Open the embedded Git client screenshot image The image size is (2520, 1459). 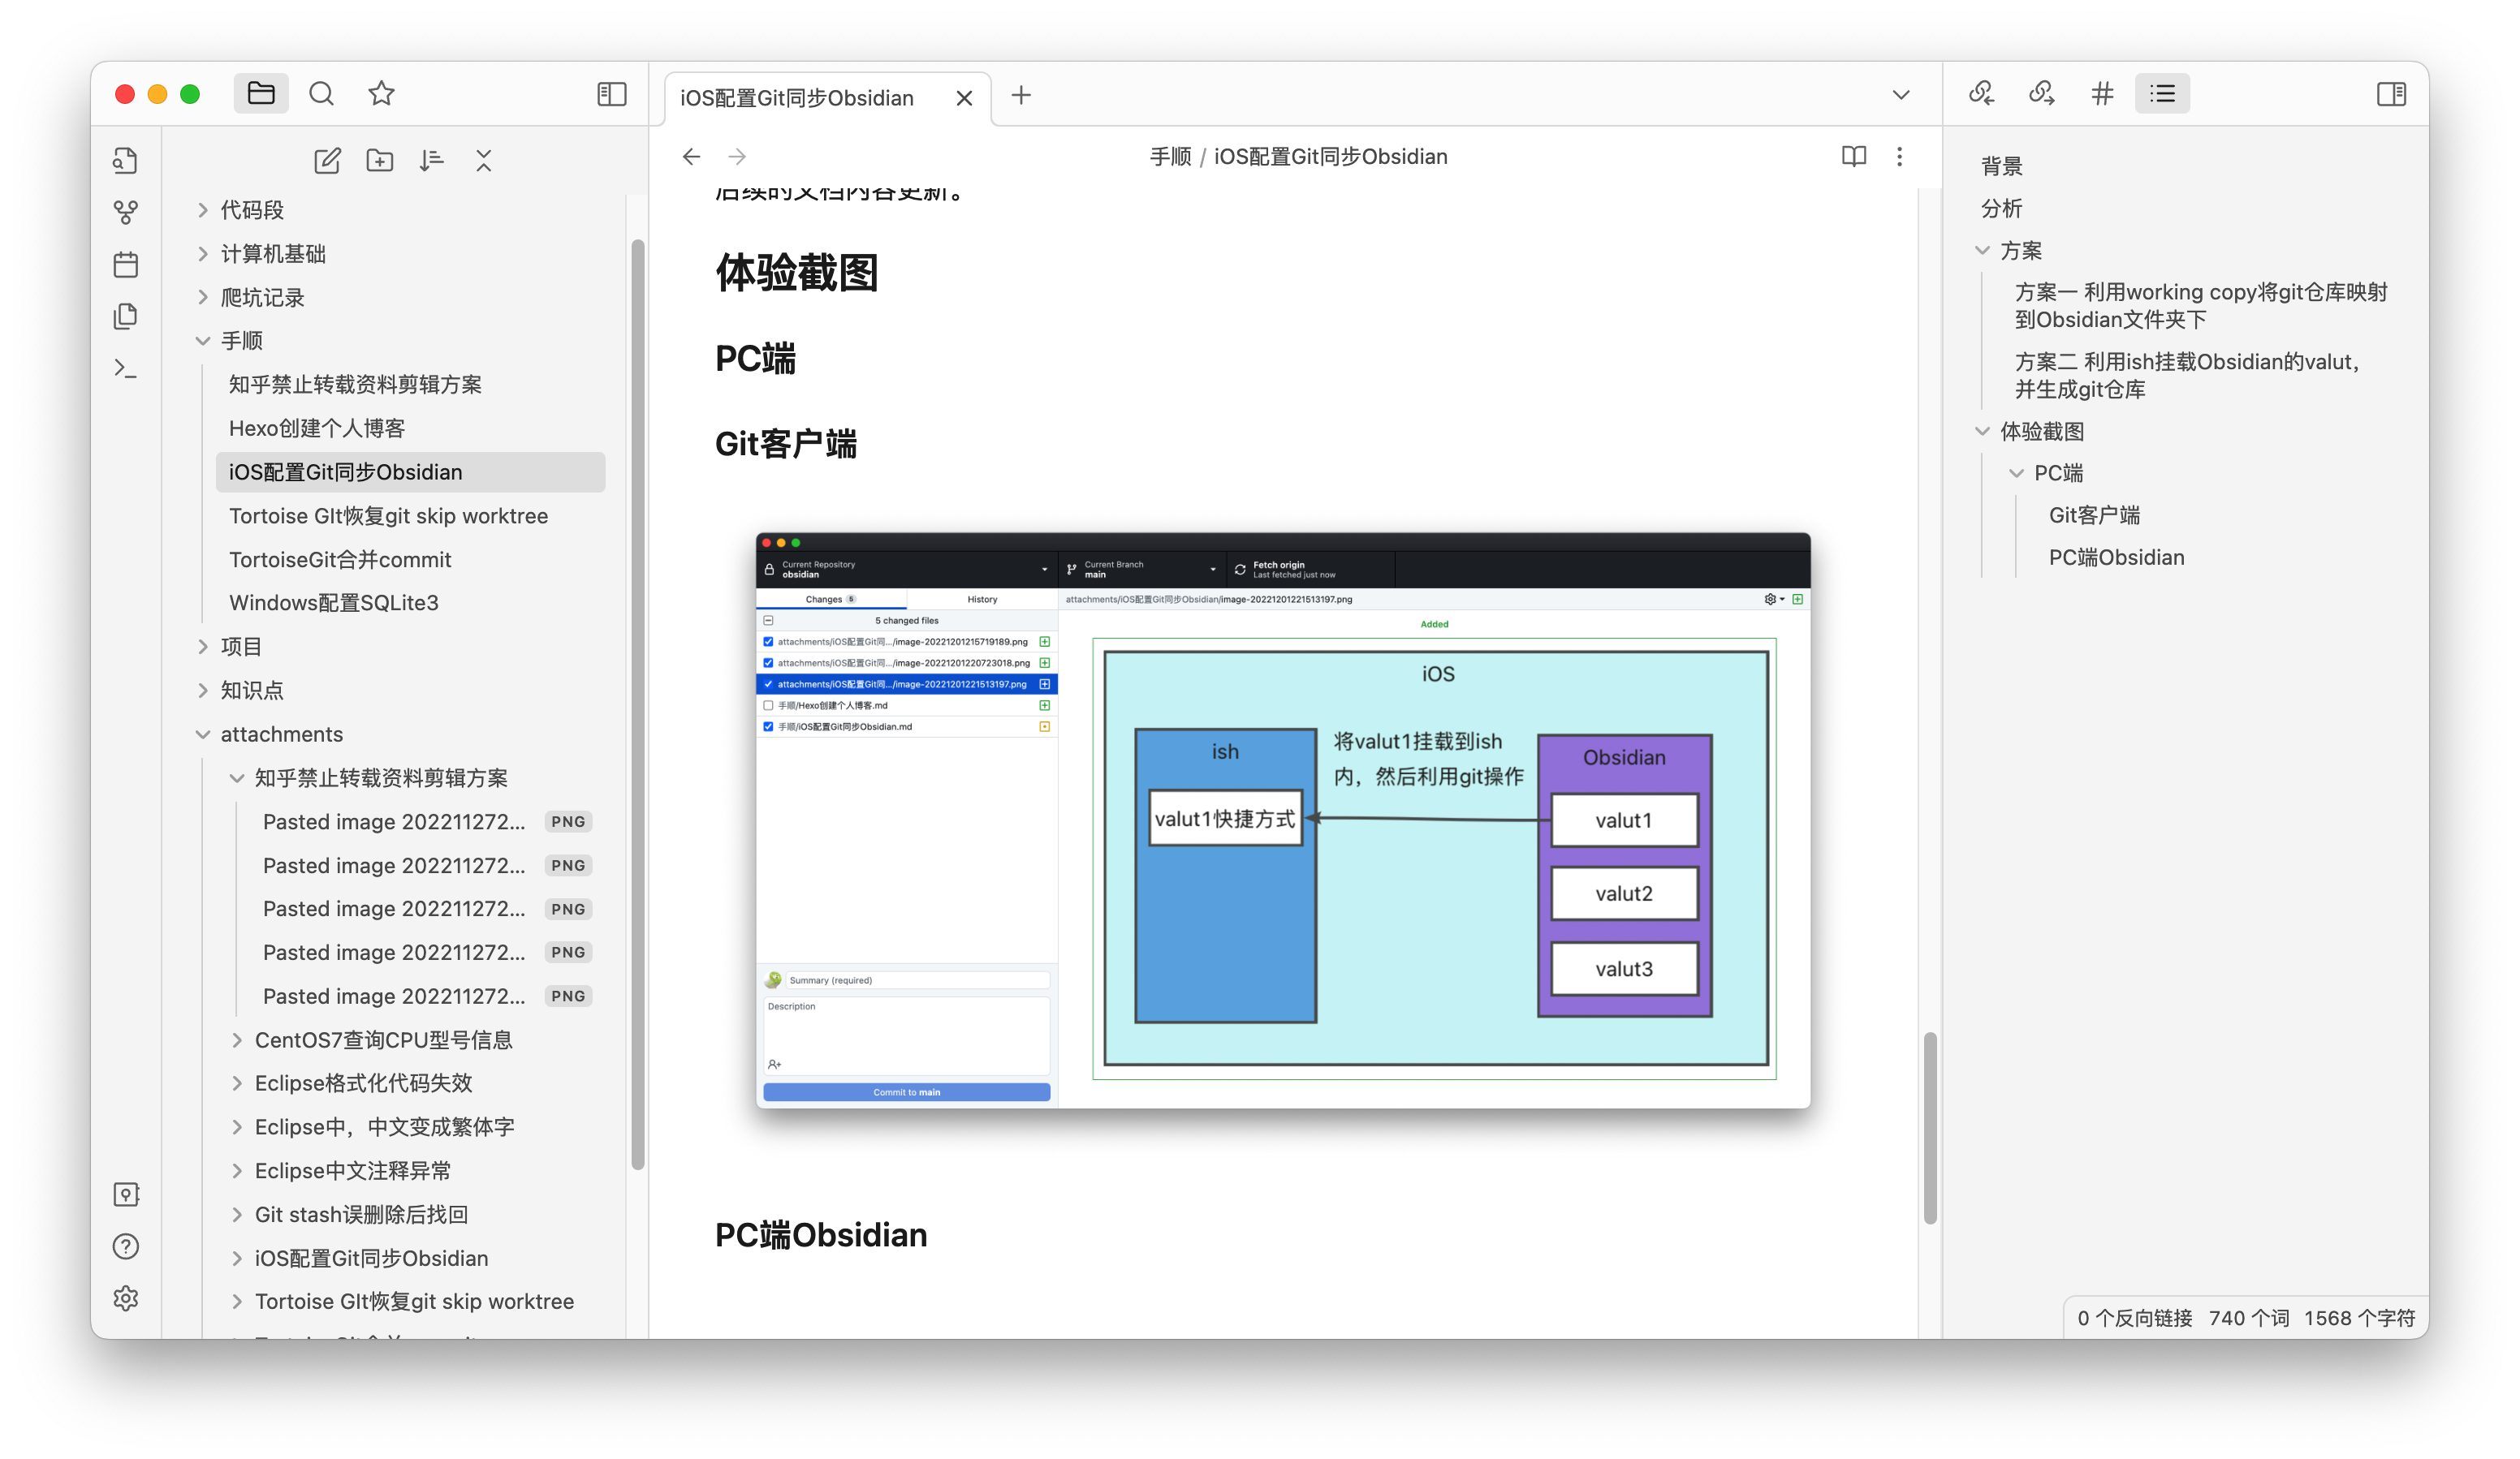click(x=1283, y=820)
